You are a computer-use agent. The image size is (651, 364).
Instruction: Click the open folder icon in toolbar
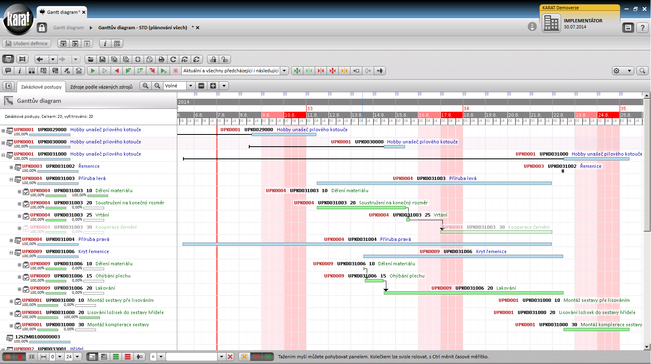click(91, 59)
